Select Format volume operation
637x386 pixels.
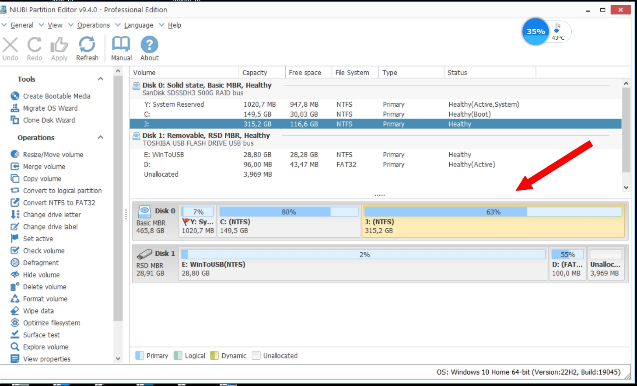(x=45, y=299)
